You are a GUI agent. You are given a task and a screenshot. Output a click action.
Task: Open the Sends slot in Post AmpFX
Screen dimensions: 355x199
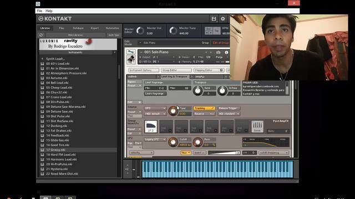pos(257,127)
